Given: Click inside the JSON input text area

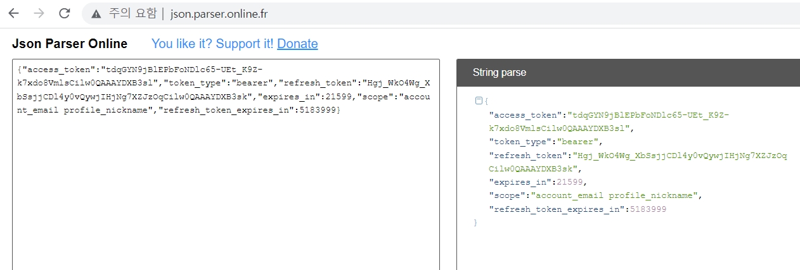Looking at the screenshot, I should point(226,164).
